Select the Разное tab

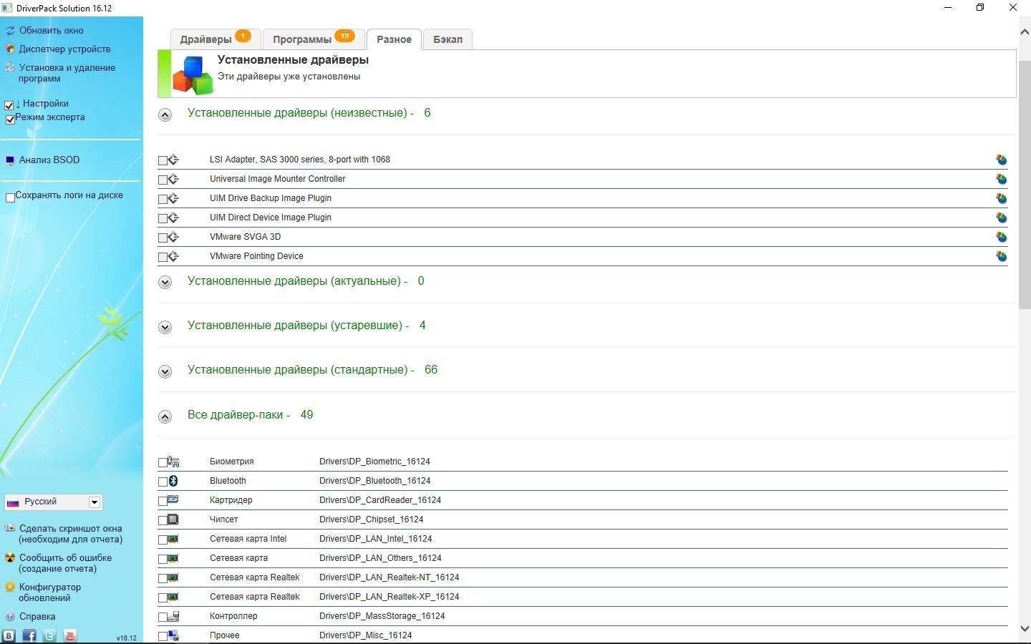coord(394,39)
